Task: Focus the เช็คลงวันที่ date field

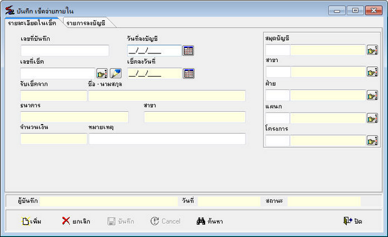Action: coord(155,74)
